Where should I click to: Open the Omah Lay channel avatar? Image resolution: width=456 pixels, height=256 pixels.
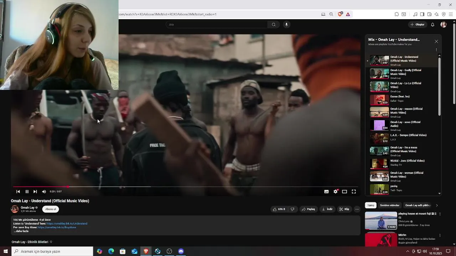[15, 209]
